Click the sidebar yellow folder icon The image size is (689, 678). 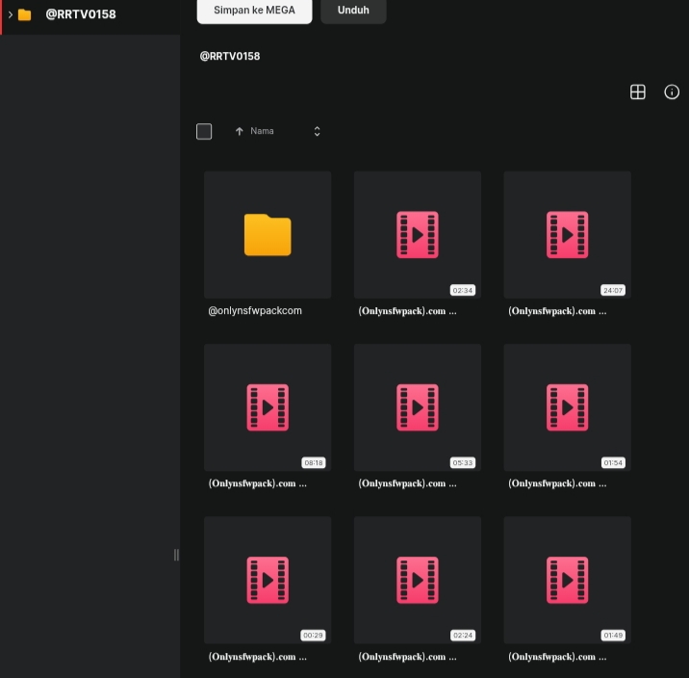[x=25, y=14]
